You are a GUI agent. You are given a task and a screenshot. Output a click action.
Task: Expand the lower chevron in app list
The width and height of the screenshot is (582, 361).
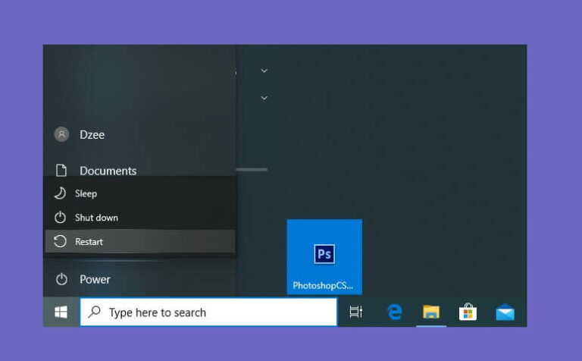[x=264, y=98]
